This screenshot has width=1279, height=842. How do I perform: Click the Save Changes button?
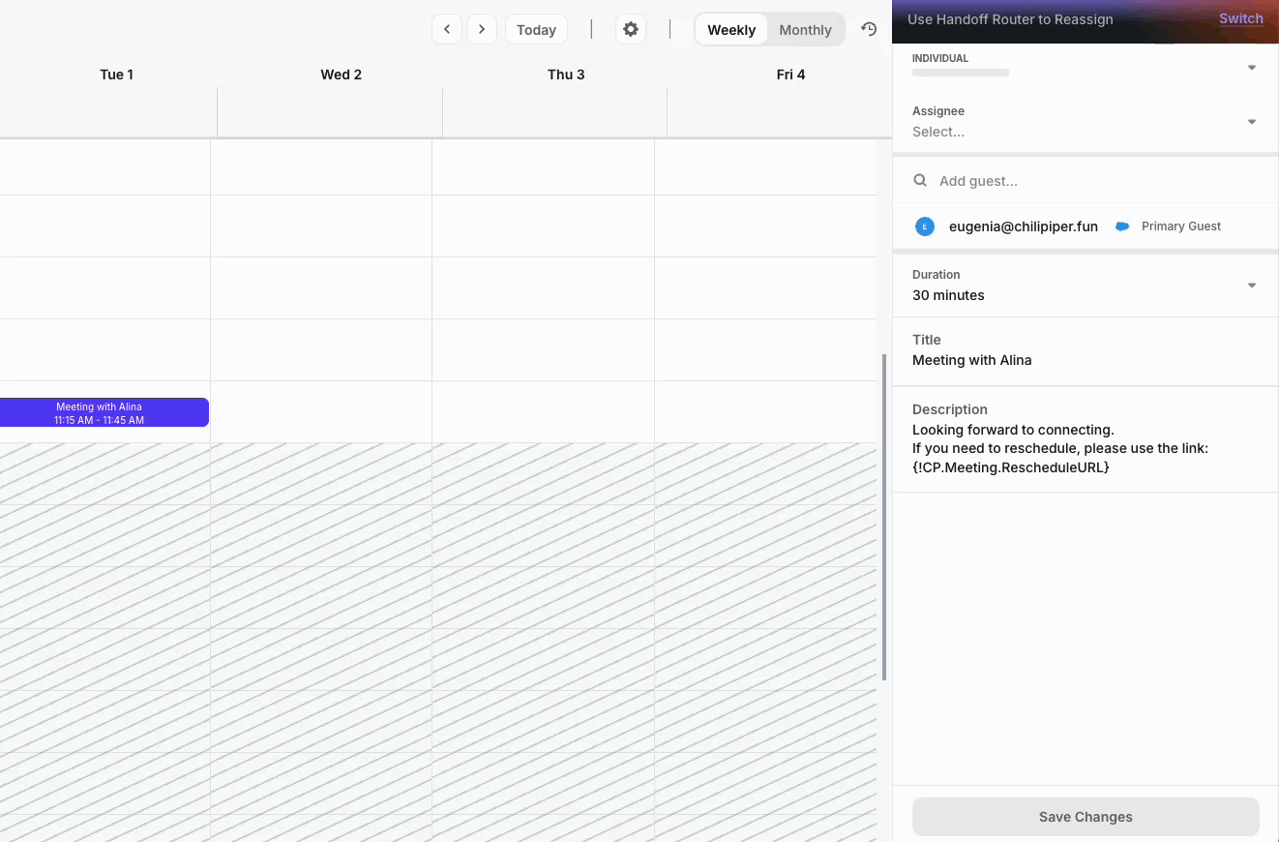coord(1086,817)
